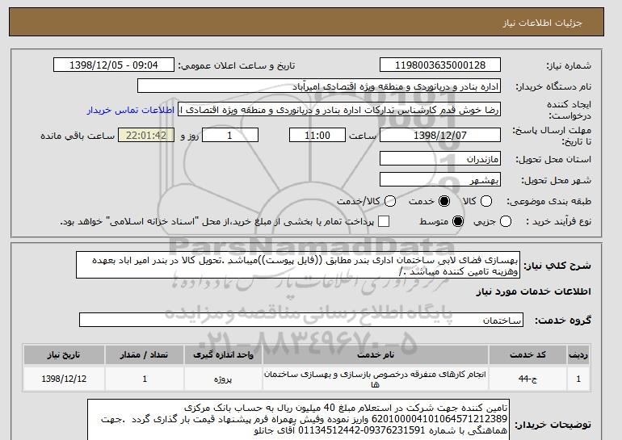Click the کد خدمت column header
This screenshot has height=440, width=622.
(527, 354)
